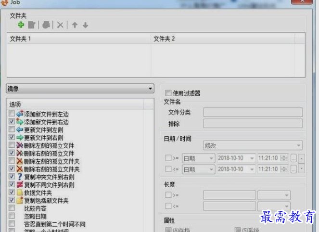319x232 pixels.
Task: Click the icon beside 删除左侧的孤立文件
Action: tap(20, 145)
